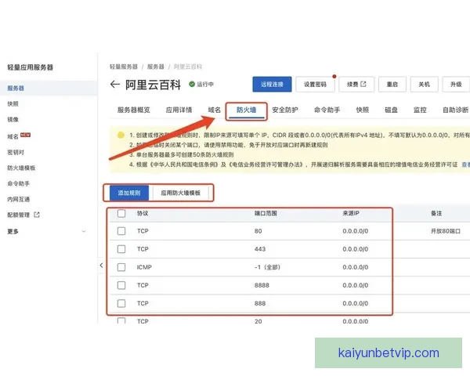Click the 升级 button
Image resolution: width=470 pixels, height=376 pixels.
[x=456, y=85]
